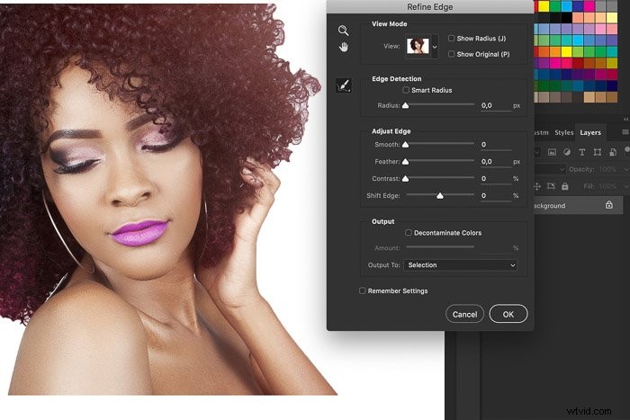This screenshot has height=420, width=630.
Task: Pick the pale yellow swatch beside peach swatches
Action: coord(612,17)
